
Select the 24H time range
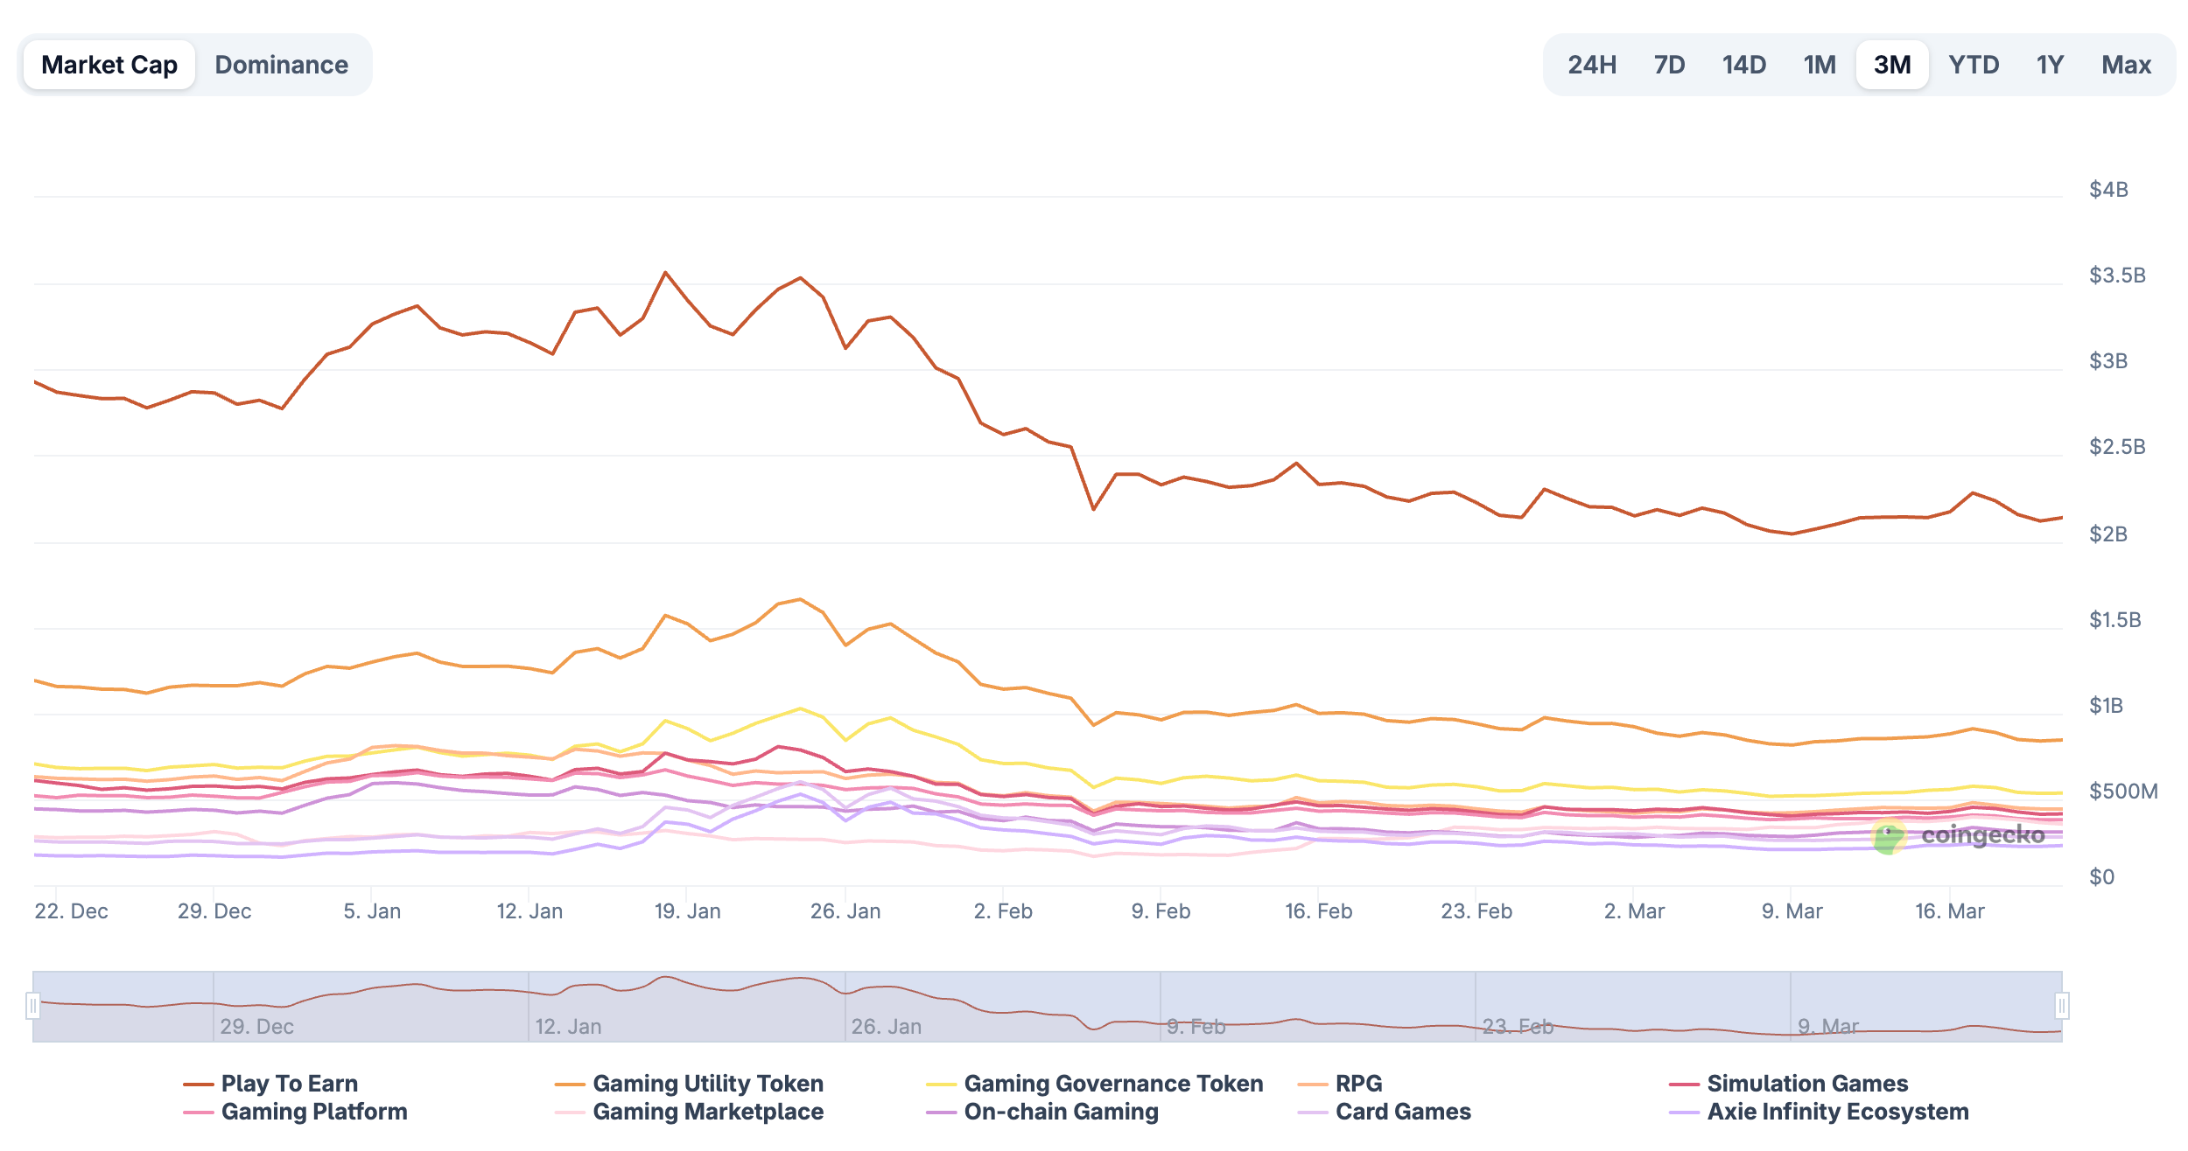click(1591, 65)
